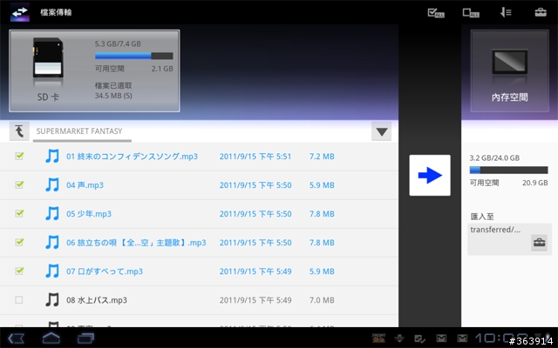This screenshot has width=558, height=348.
Task: Open the top bar toolbox settings icon
Action: [x=541, y=12]
